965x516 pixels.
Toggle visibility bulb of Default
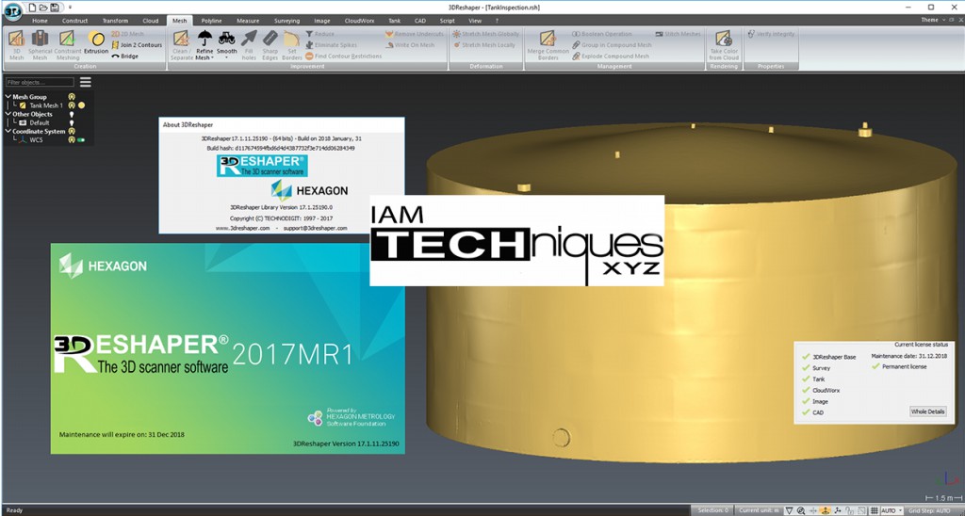click(72, 122)
